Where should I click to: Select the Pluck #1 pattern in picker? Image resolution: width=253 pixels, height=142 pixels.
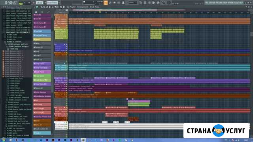[42, 56]
